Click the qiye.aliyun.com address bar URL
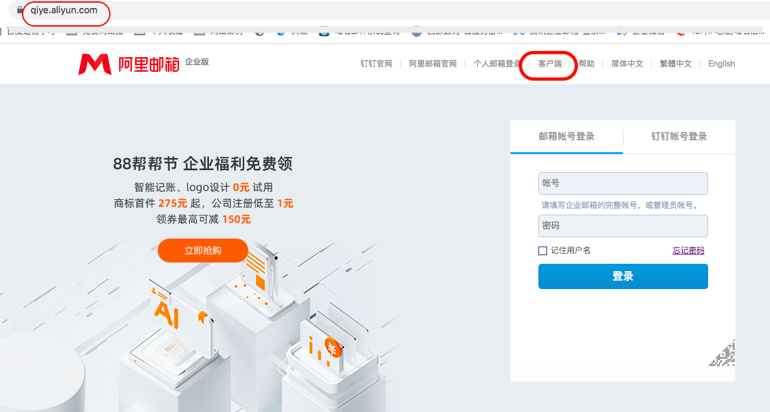Image resolution: width=770 pixels, height=412 pixels. click(64, 10)
